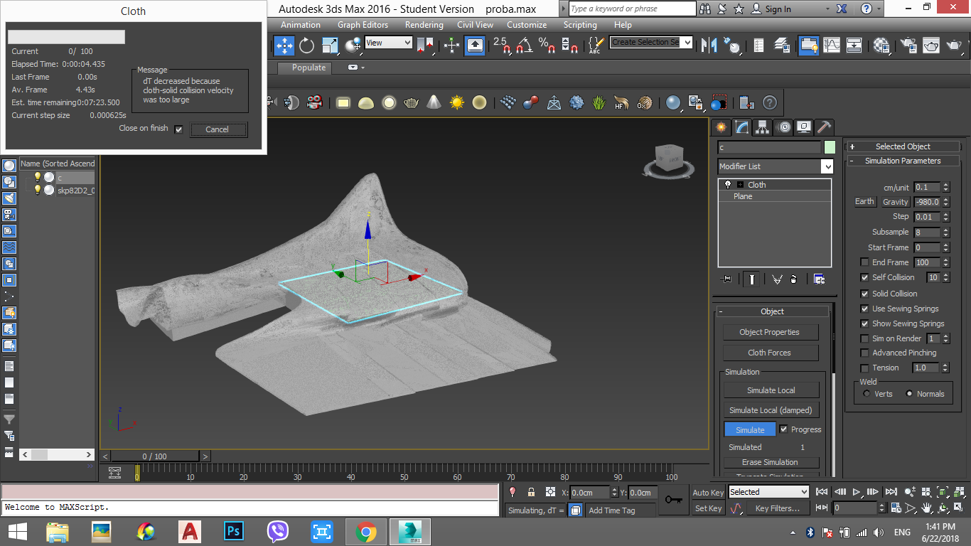This screenshot has width=971, height=546.
Task: Open the Material Editor sphere icon
Action: [x=882, y=45]
